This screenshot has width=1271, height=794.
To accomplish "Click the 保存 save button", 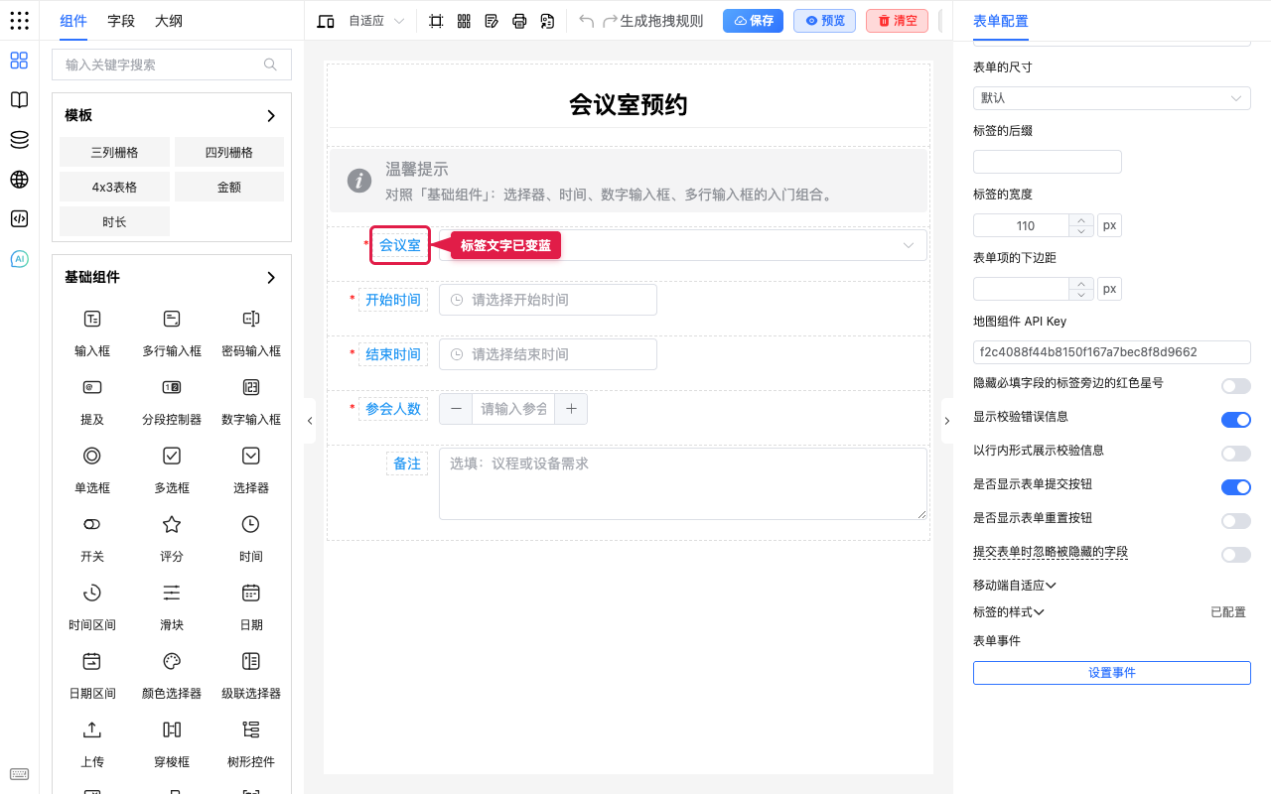I will point(753,21).
